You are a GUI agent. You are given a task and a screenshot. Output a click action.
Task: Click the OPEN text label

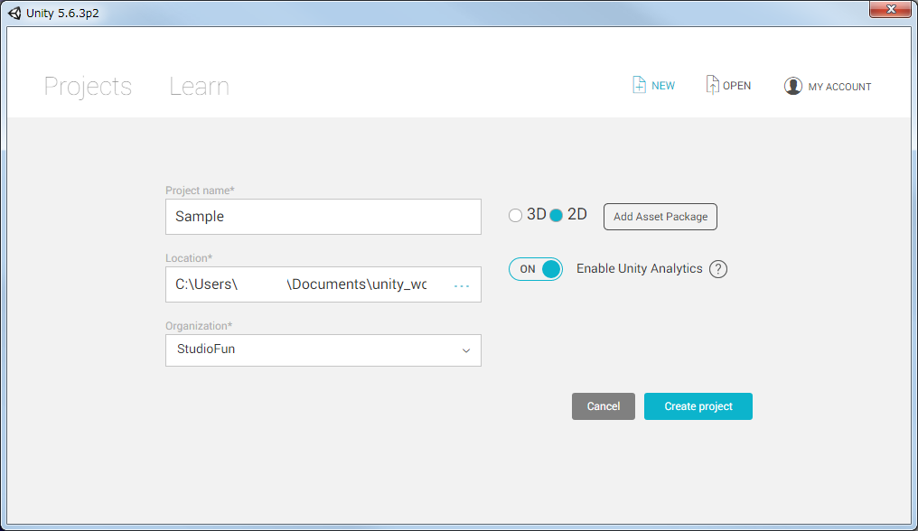click(x=736, y=86)
